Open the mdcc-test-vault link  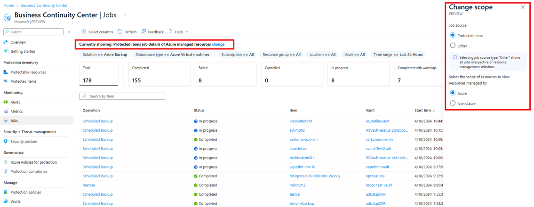point(379,185)
